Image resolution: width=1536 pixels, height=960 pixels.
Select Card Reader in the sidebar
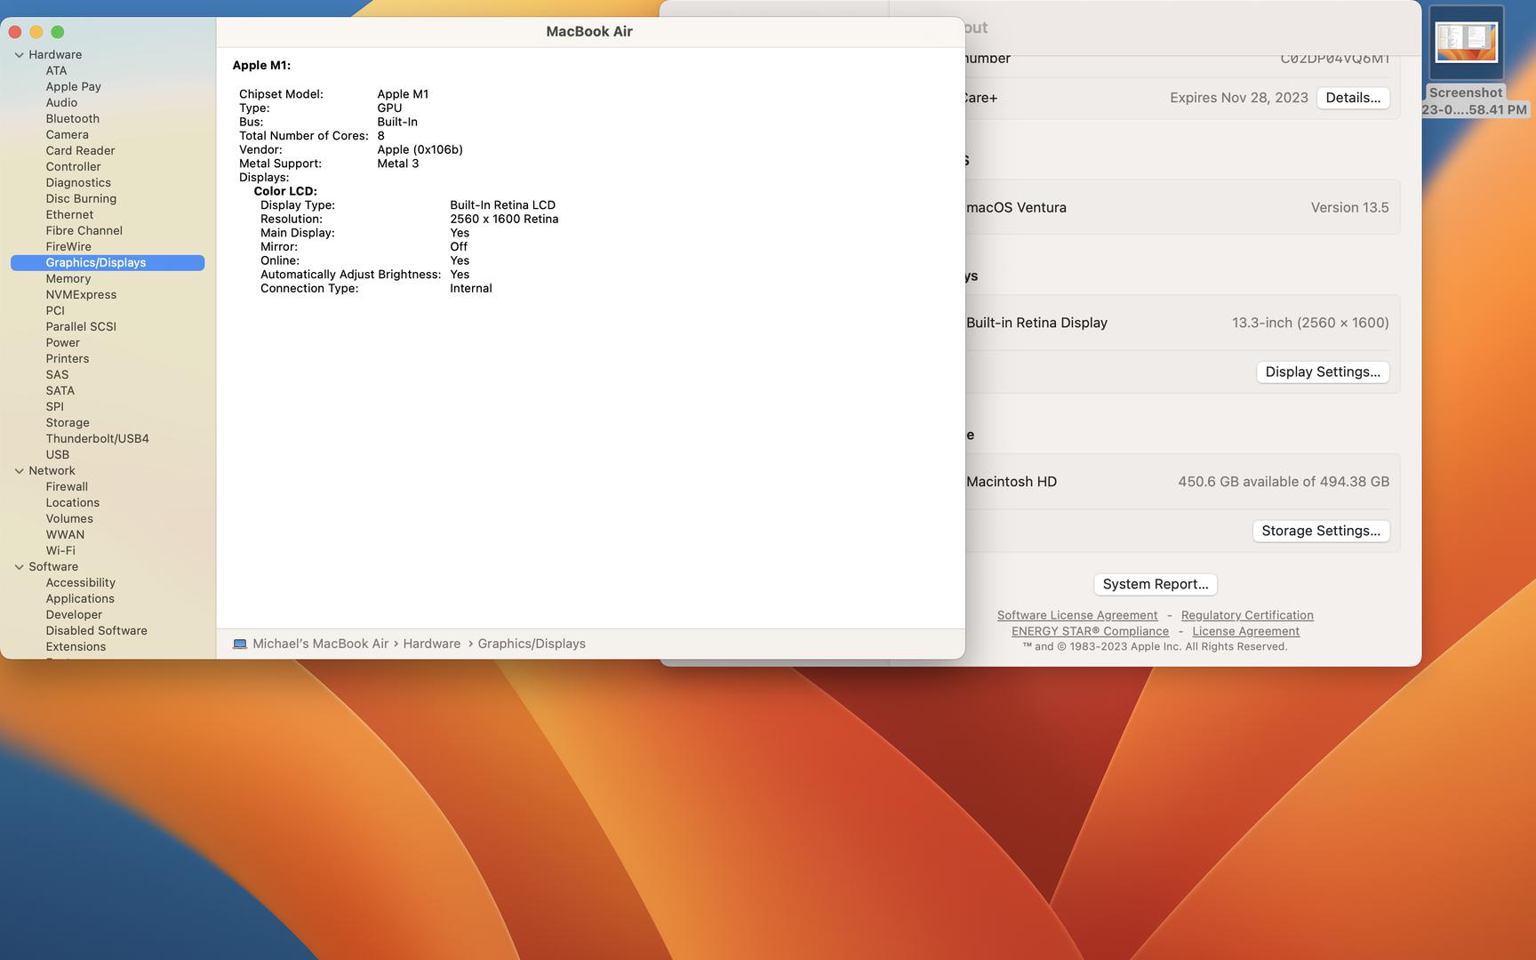coord(80,151)
